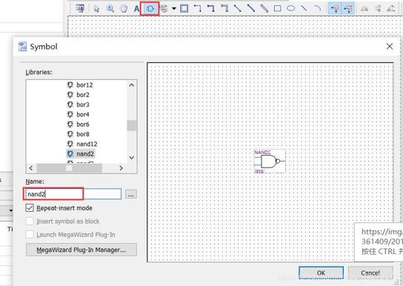Image resolution: width=403 pixels, height=286 pixels.
Task: Choose the Block tool square icon
Action: pos(184,8)
